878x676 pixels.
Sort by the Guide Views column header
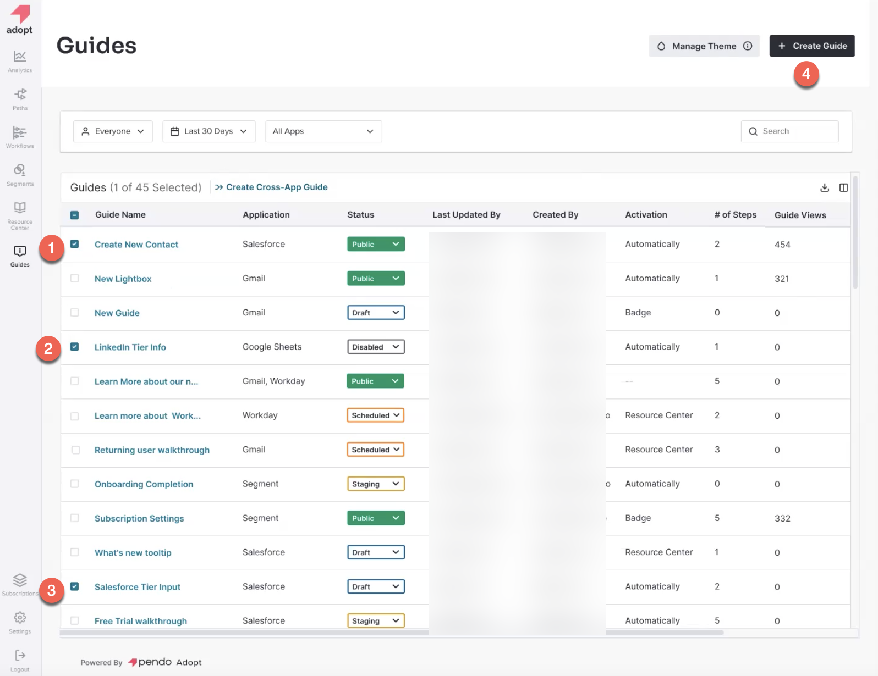(x=800, y=215)
